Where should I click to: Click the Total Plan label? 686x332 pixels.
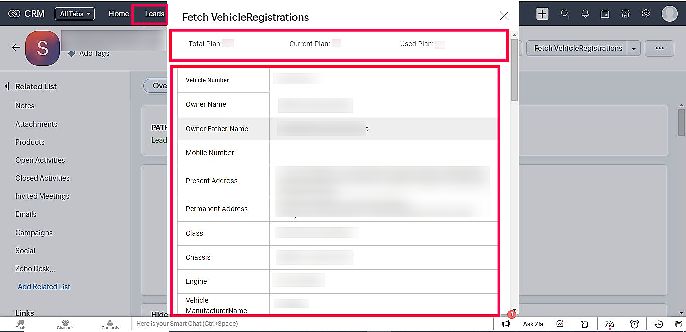pyautogui.click(x=205, y=44)
